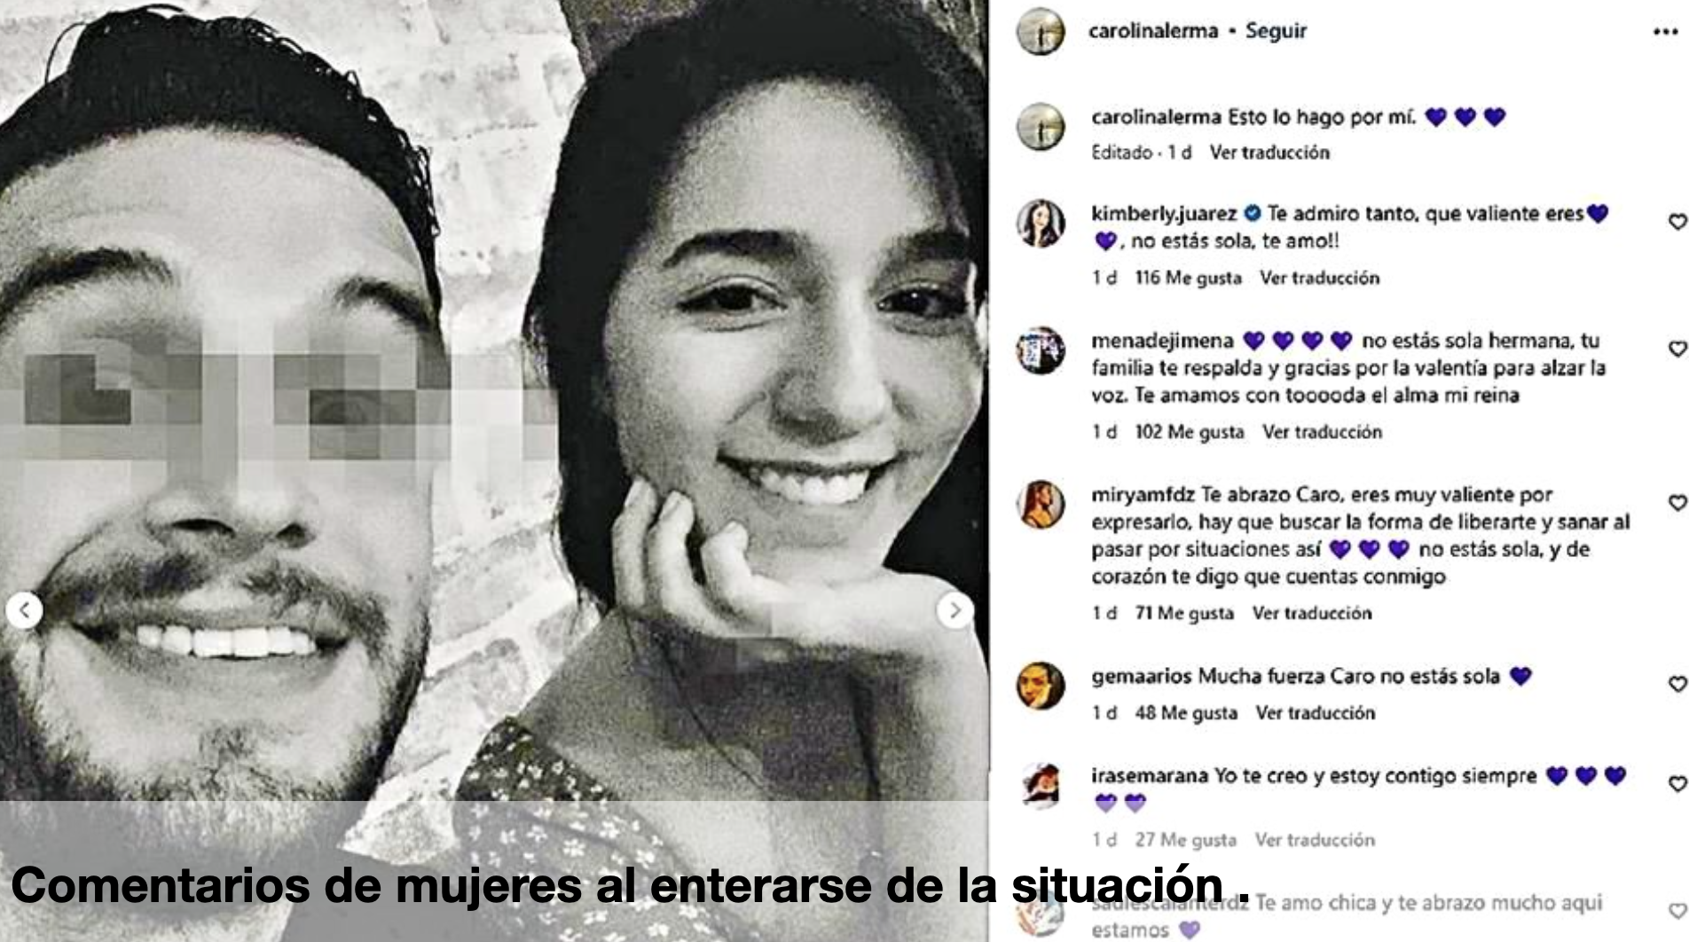This screenshot has width=1689, height=942.
Task: Show translation of menadejimena's comment
Action: 1322,432
